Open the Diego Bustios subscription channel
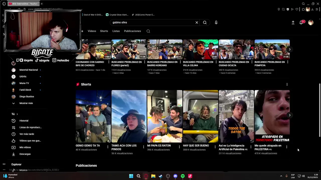Viewport: 321px width, 180px height. (27, 96)
